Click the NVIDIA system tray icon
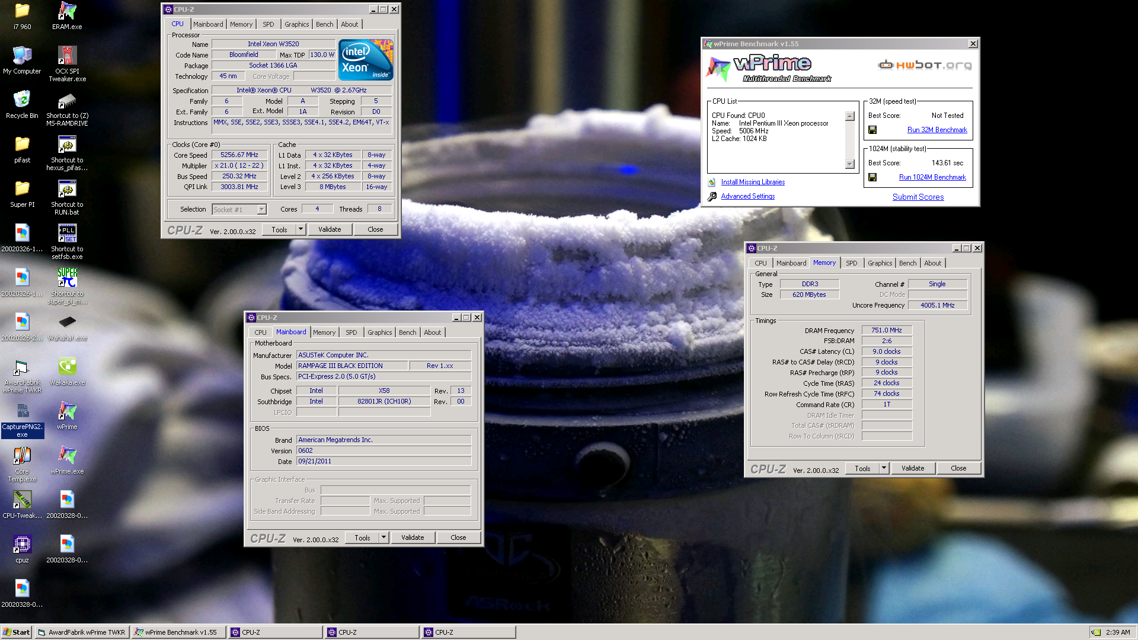The width and height of the screenshot is (1138, 640). [x=1096, y=632]
